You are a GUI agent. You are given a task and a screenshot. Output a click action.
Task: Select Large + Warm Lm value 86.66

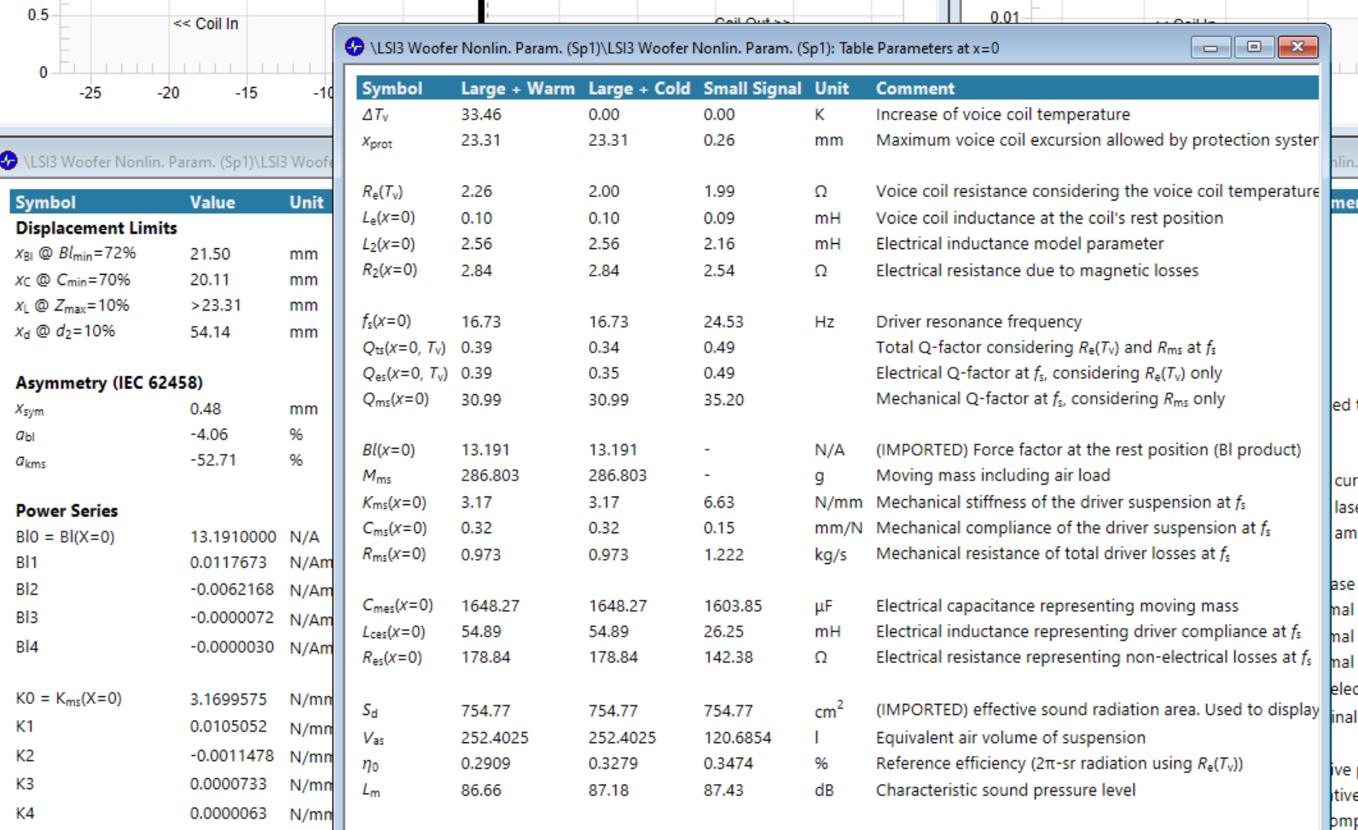tap(481, 791)
